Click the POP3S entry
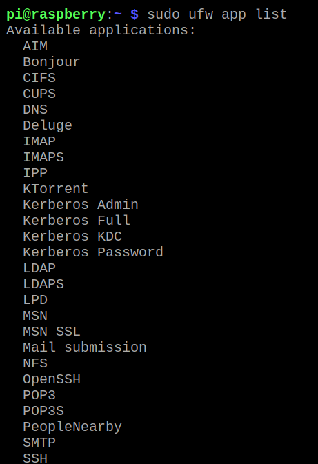This screenshot has height=464, width=318. 43,411
